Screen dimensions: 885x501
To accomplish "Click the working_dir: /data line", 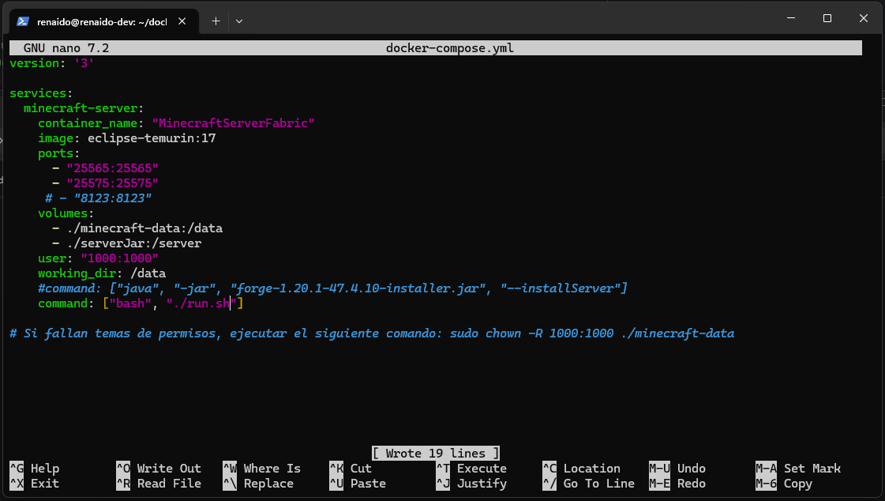I will 102,273.
